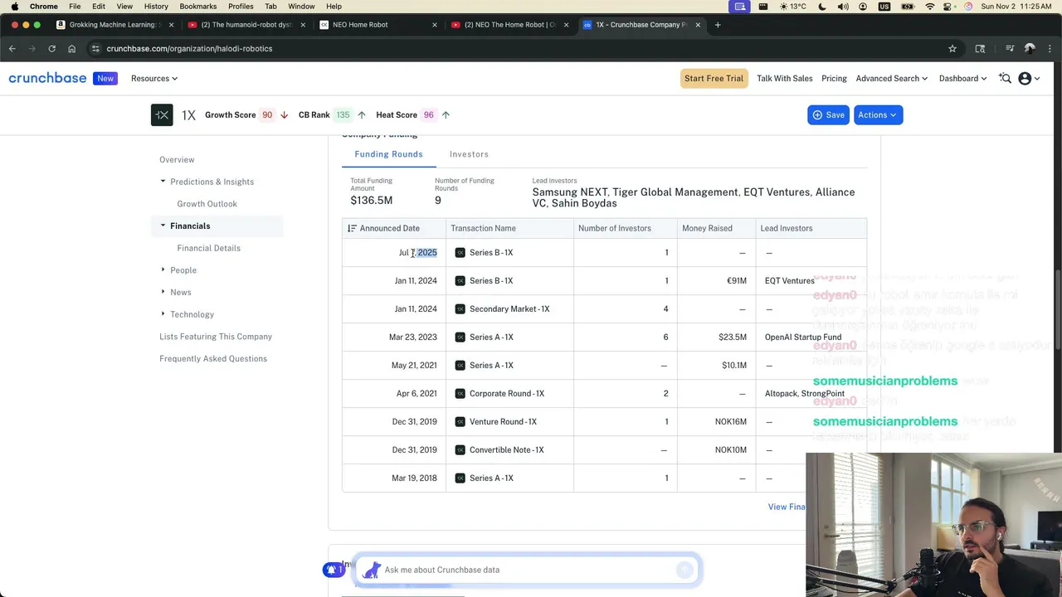Bookmark this page with star icon
Screen dimensions: 1062x597
tap(952, 49)
